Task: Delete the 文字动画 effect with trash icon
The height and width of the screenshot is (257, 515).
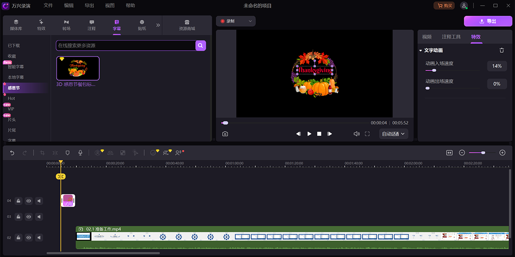Action: [x=502, y=50]
